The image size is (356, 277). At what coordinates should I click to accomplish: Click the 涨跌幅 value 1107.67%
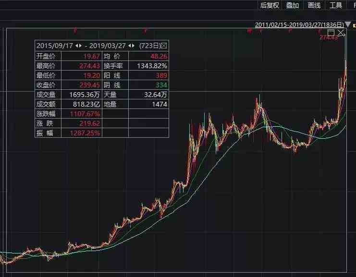(85, 114)
